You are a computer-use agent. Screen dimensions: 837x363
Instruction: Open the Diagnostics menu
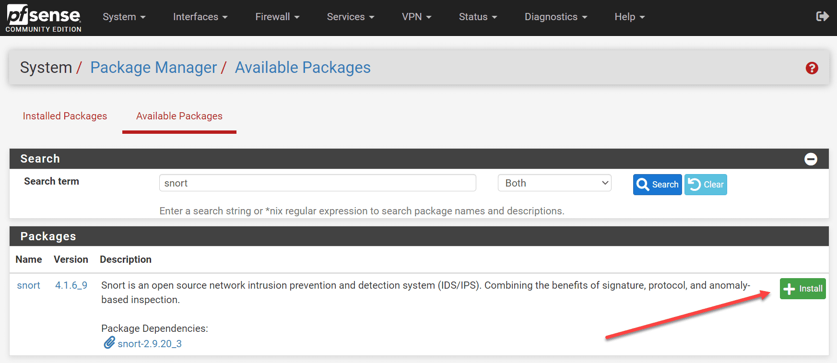(x=555, y=17)
